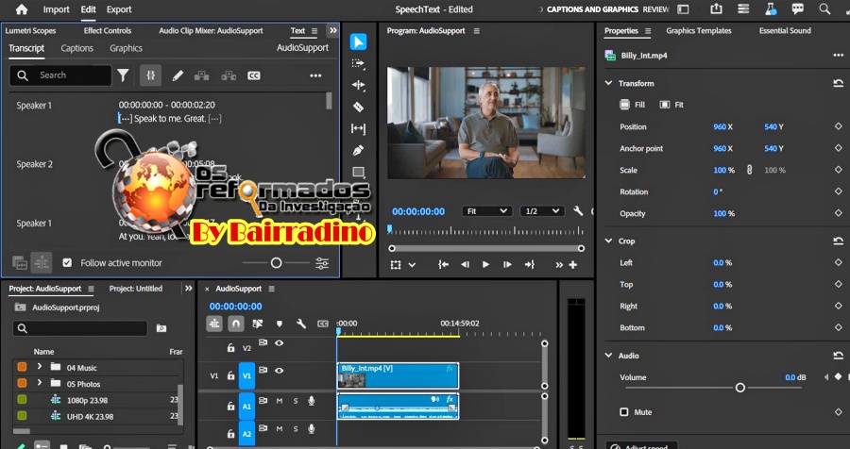Toggle V2 track output eye
This screenshot has width=850, height=449.
[x=280, y=342]
